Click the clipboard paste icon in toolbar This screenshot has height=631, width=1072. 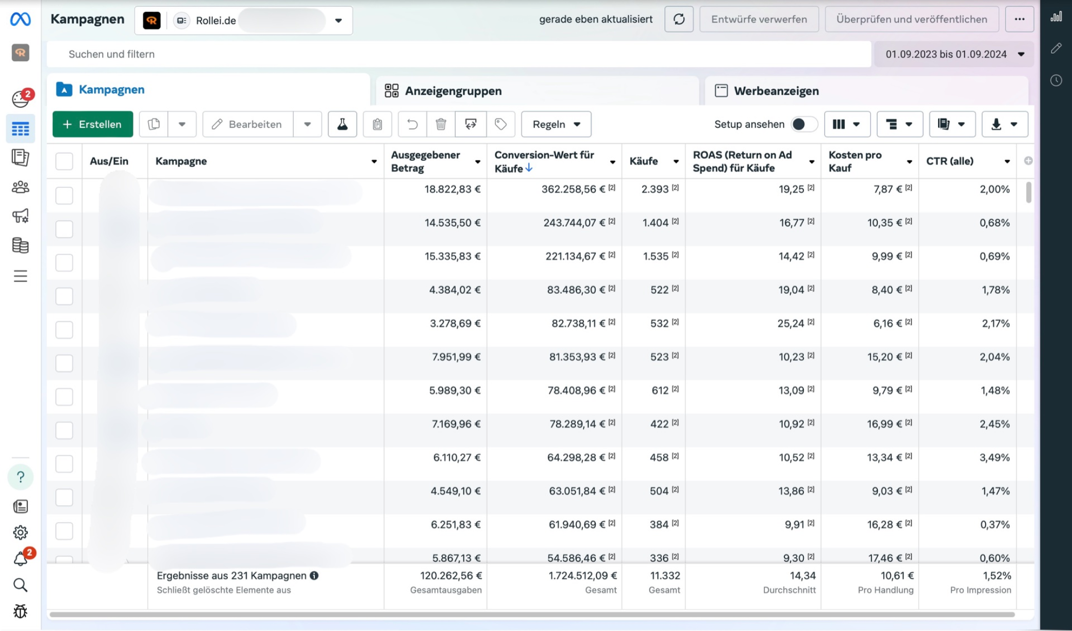[377, 124]
